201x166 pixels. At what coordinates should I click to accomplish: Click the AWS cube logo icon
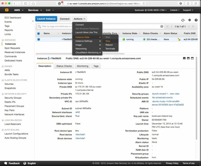click(7, 10)
